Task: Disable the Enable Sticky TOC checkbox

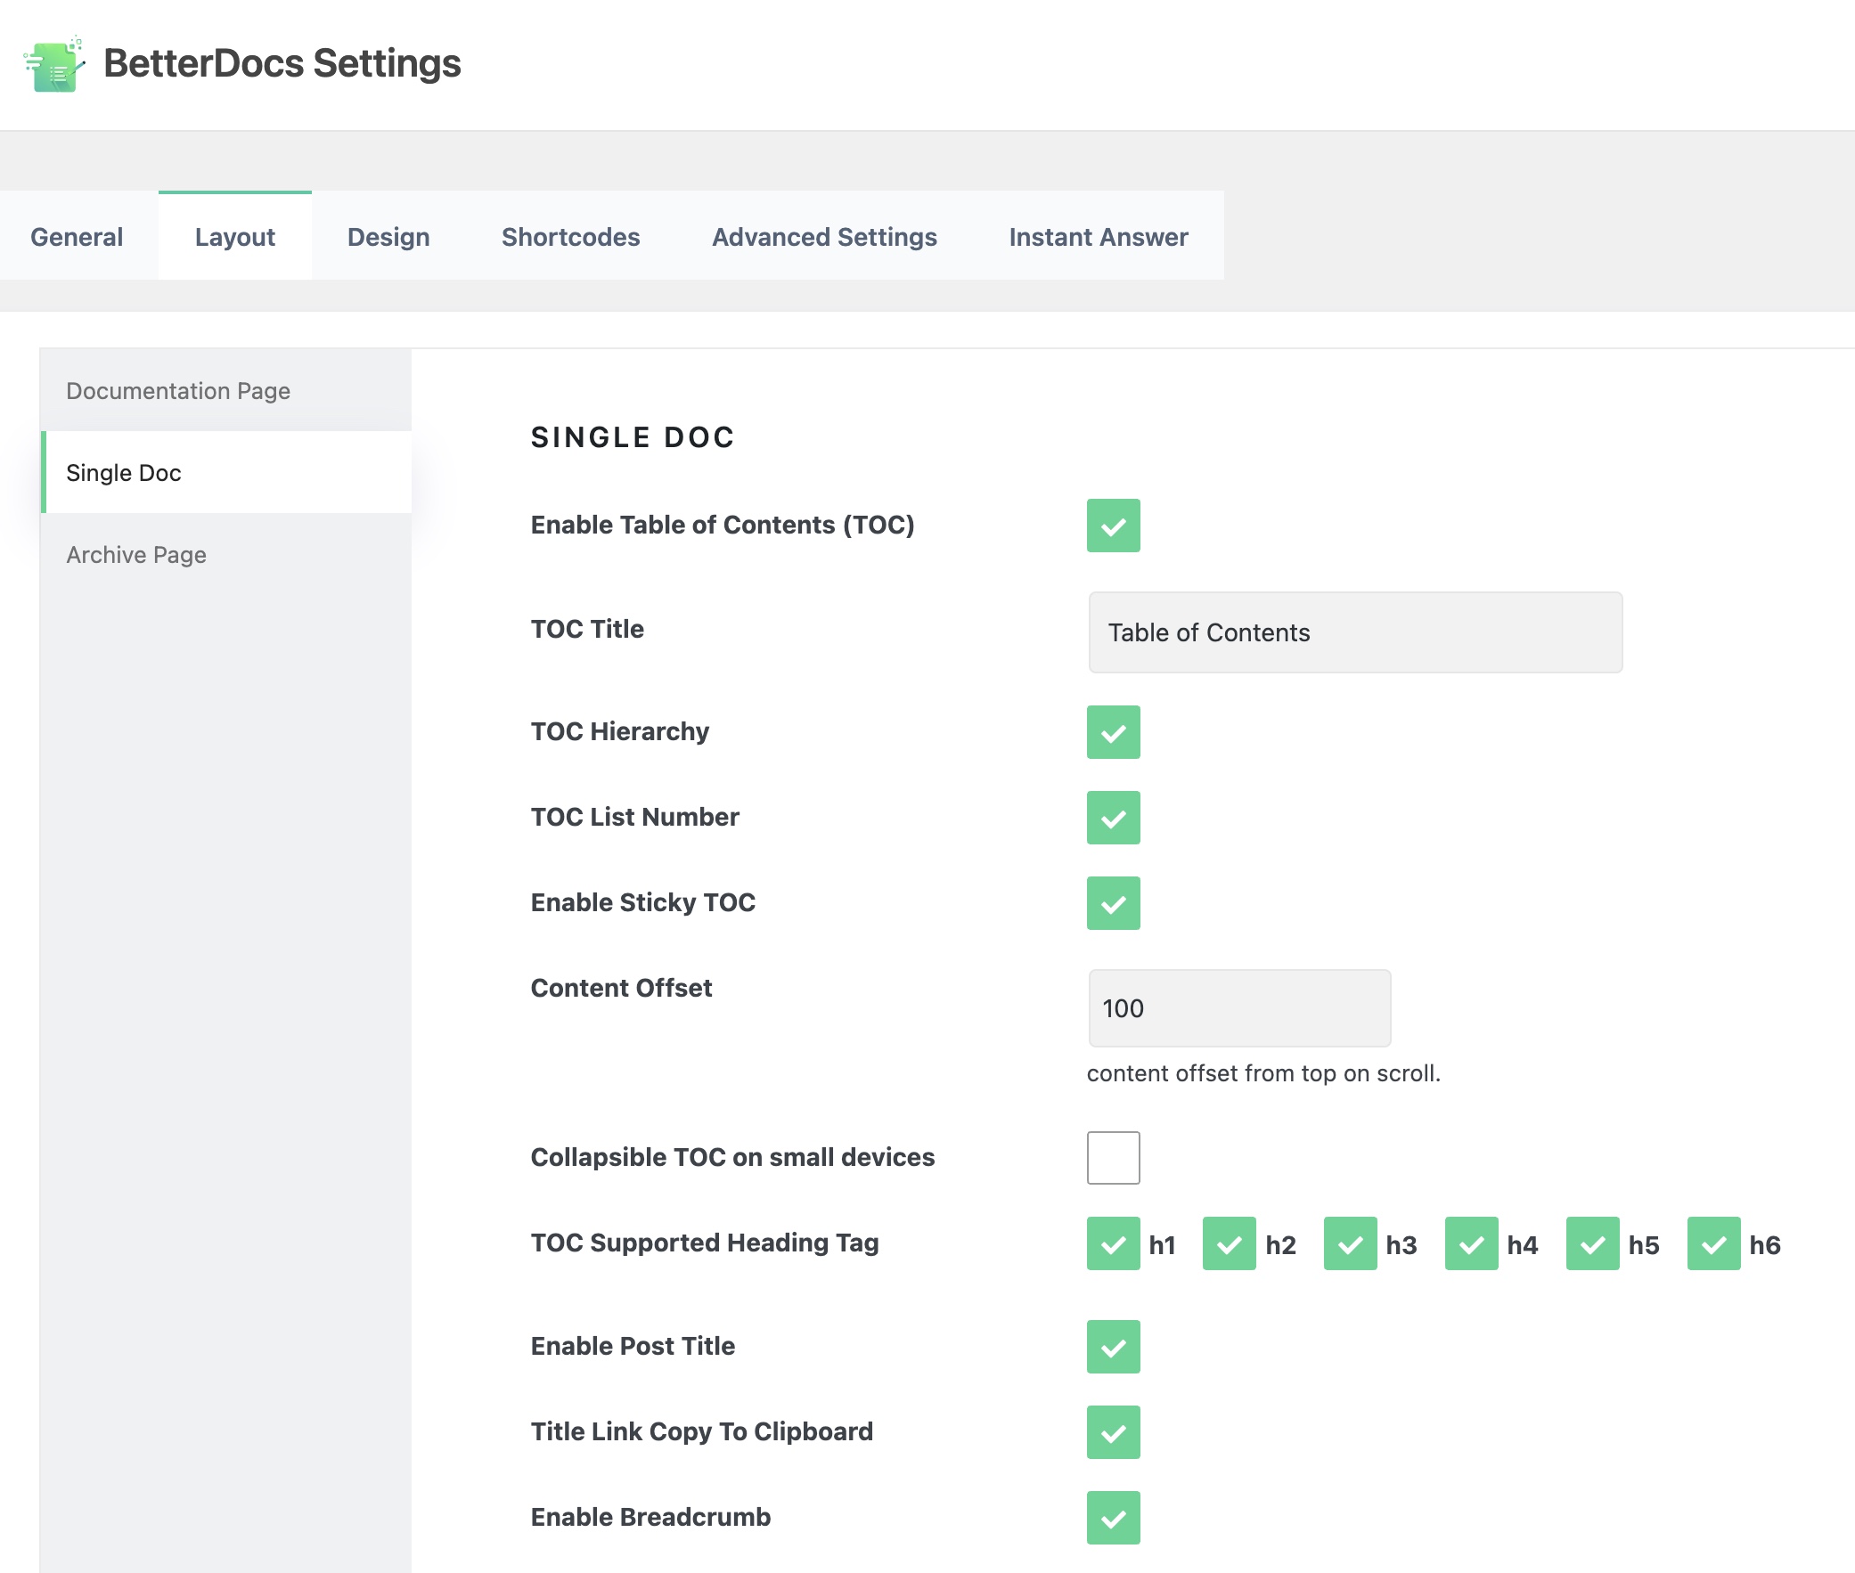Action: coord(1113,903)
